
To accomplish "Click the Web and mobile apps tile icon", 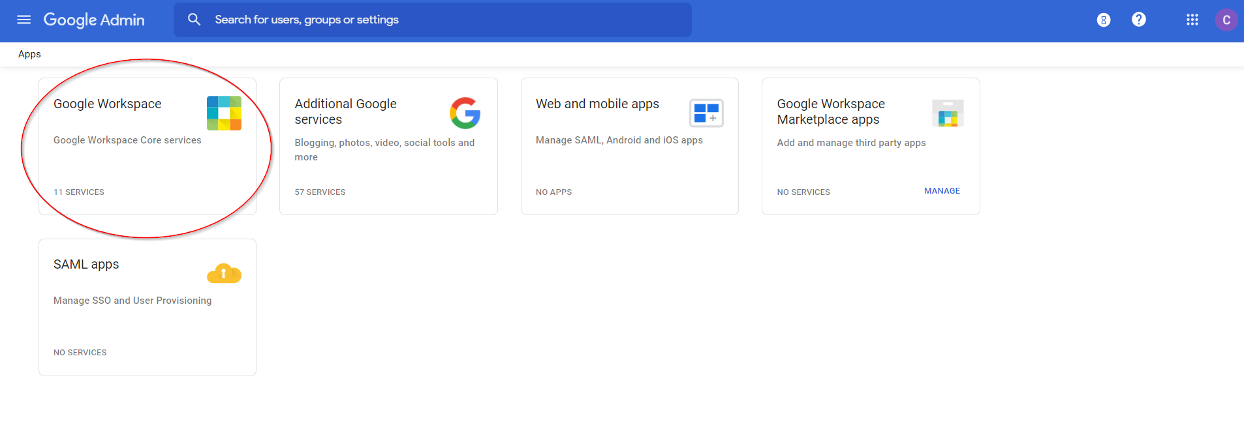I will coord(706,113).
